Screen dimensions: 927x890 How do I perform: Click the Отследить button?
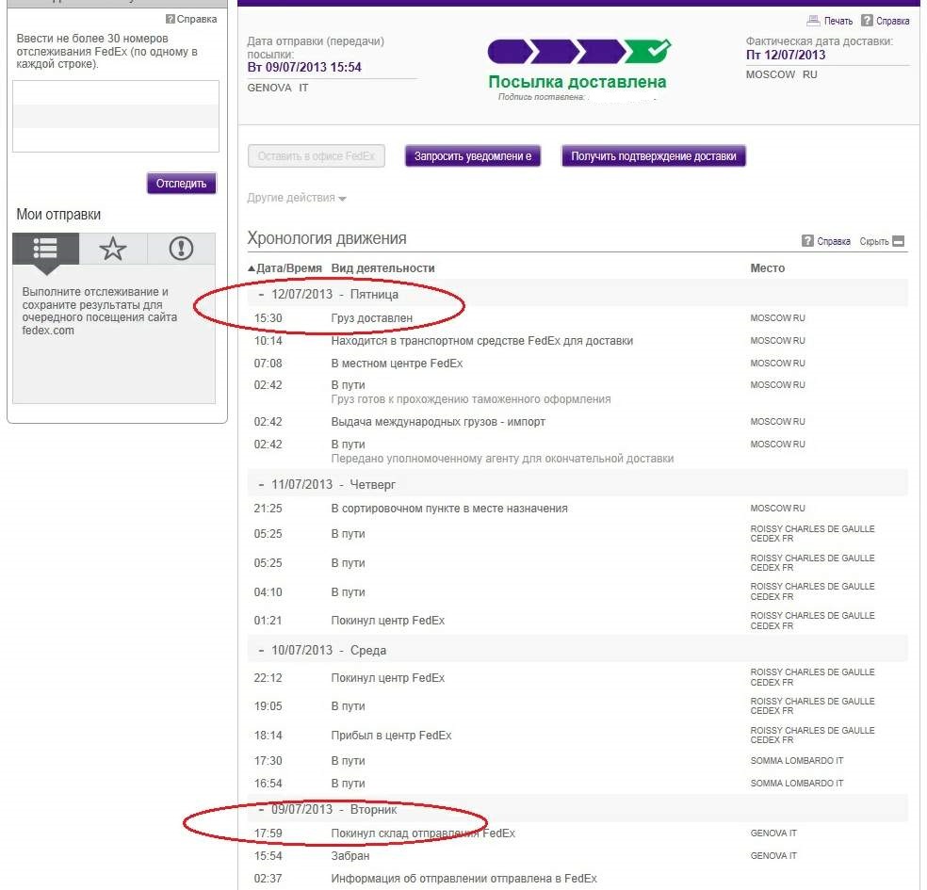coord(182,184)
